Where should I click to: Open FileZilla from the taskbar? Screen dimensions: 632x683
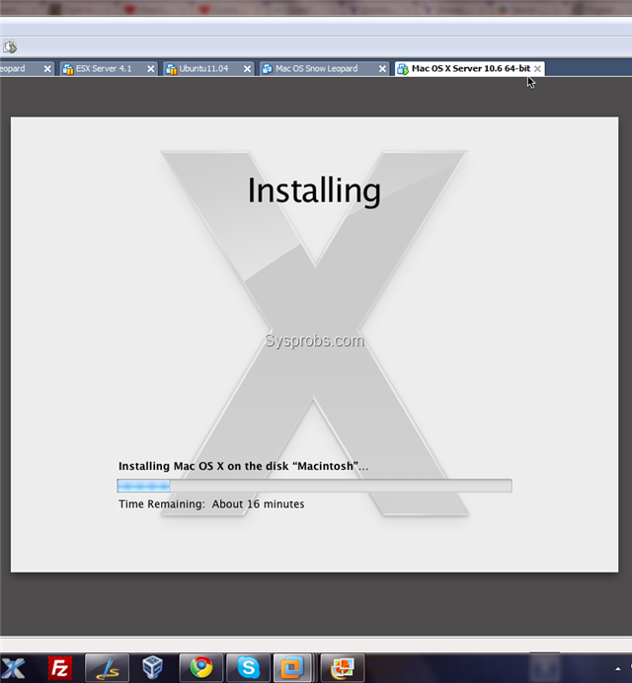tap(59, 668)
